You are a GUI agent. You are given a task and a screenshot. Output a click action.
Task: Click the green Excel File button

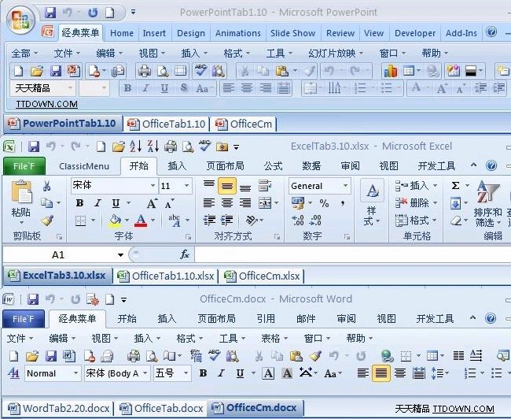point(24,166)
